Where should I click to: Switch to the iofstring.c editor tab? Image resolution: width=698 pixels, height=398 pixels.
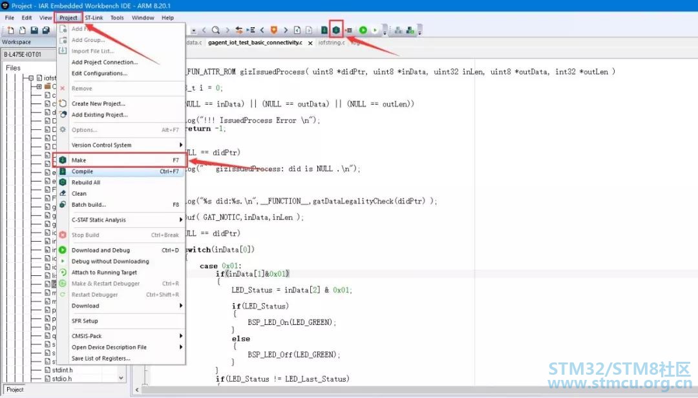(x=332, y=43)
